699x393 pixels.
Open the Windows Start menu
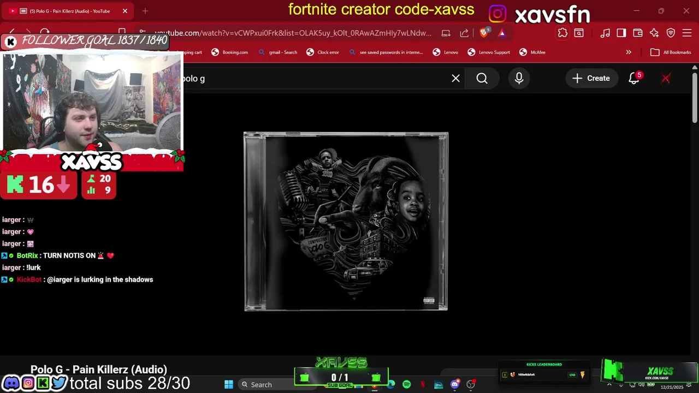pyautogui.click(x=229, y=385)
